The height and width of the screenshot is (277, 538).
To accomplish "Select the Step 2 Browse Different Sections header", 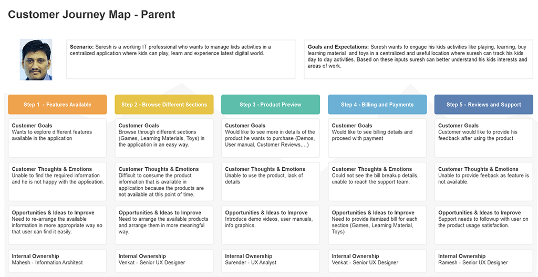I will 164,105.
